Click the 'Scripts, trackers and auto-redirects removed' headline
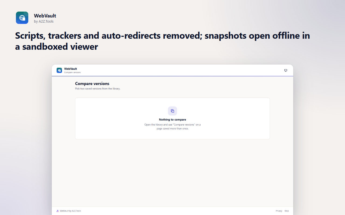Screen dimensions: 345x215 [162, 41]
